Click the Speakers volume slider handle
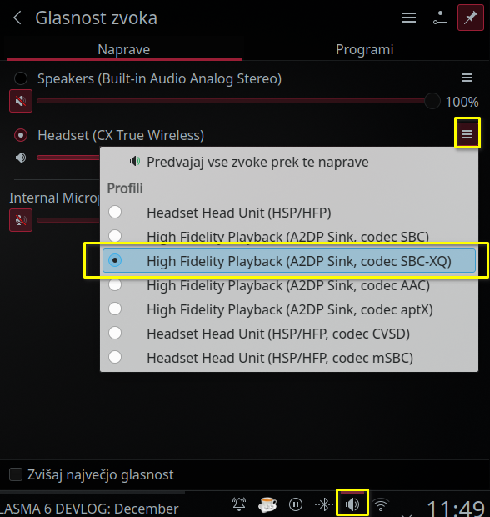490x517 pixels. tap(432, 101)
